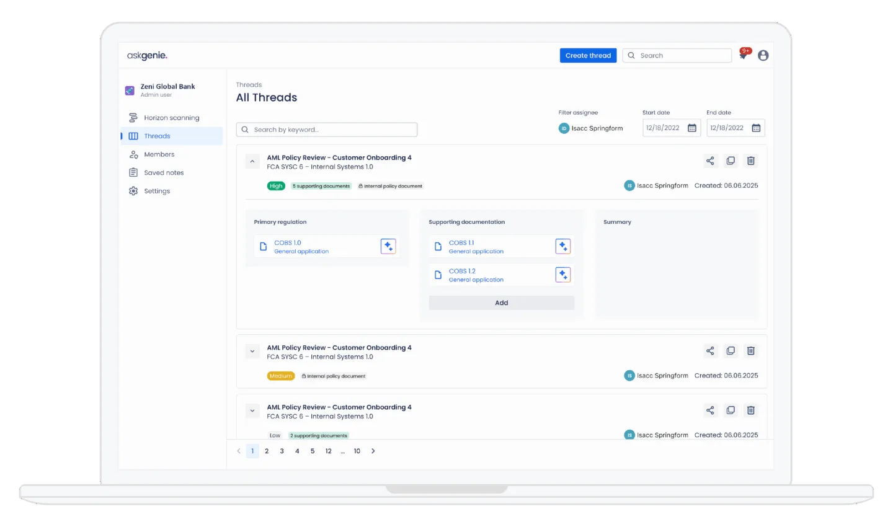Open the user profile avatar icon
Image resolution: width=893 pixels, height=527 pixels.
pyautogui.click(x=763, y=56)
